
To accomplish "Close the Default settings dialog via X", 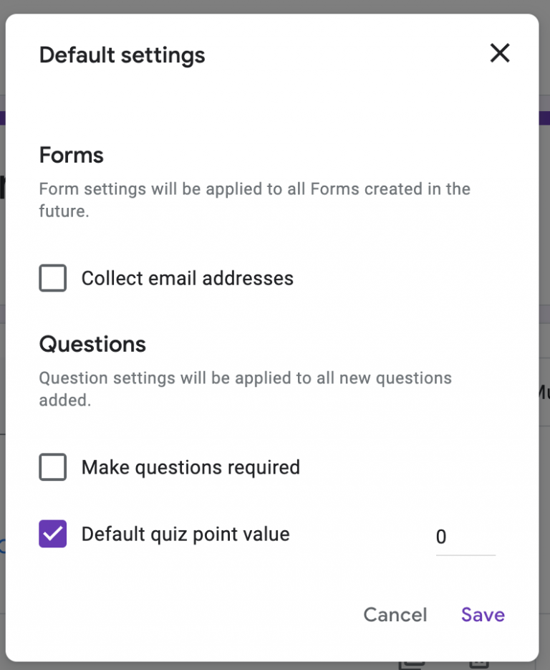I will (499, 53).
